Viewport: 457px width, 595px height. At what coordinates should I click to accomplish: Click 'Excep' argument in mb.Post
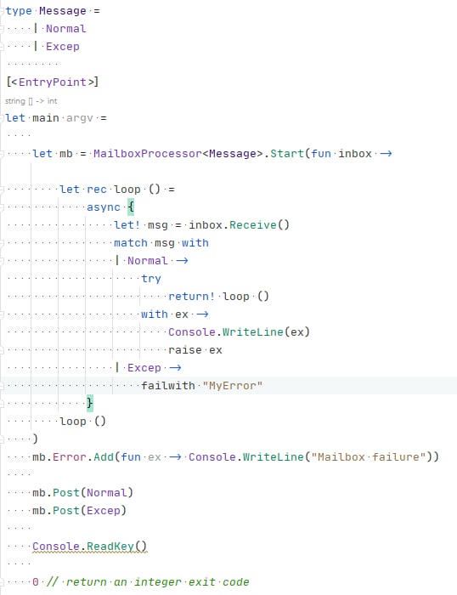pos(104,510)
